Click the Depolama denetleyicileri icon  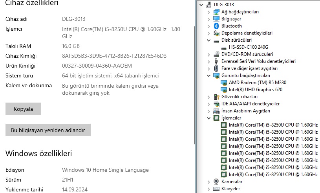click(216, 33)
